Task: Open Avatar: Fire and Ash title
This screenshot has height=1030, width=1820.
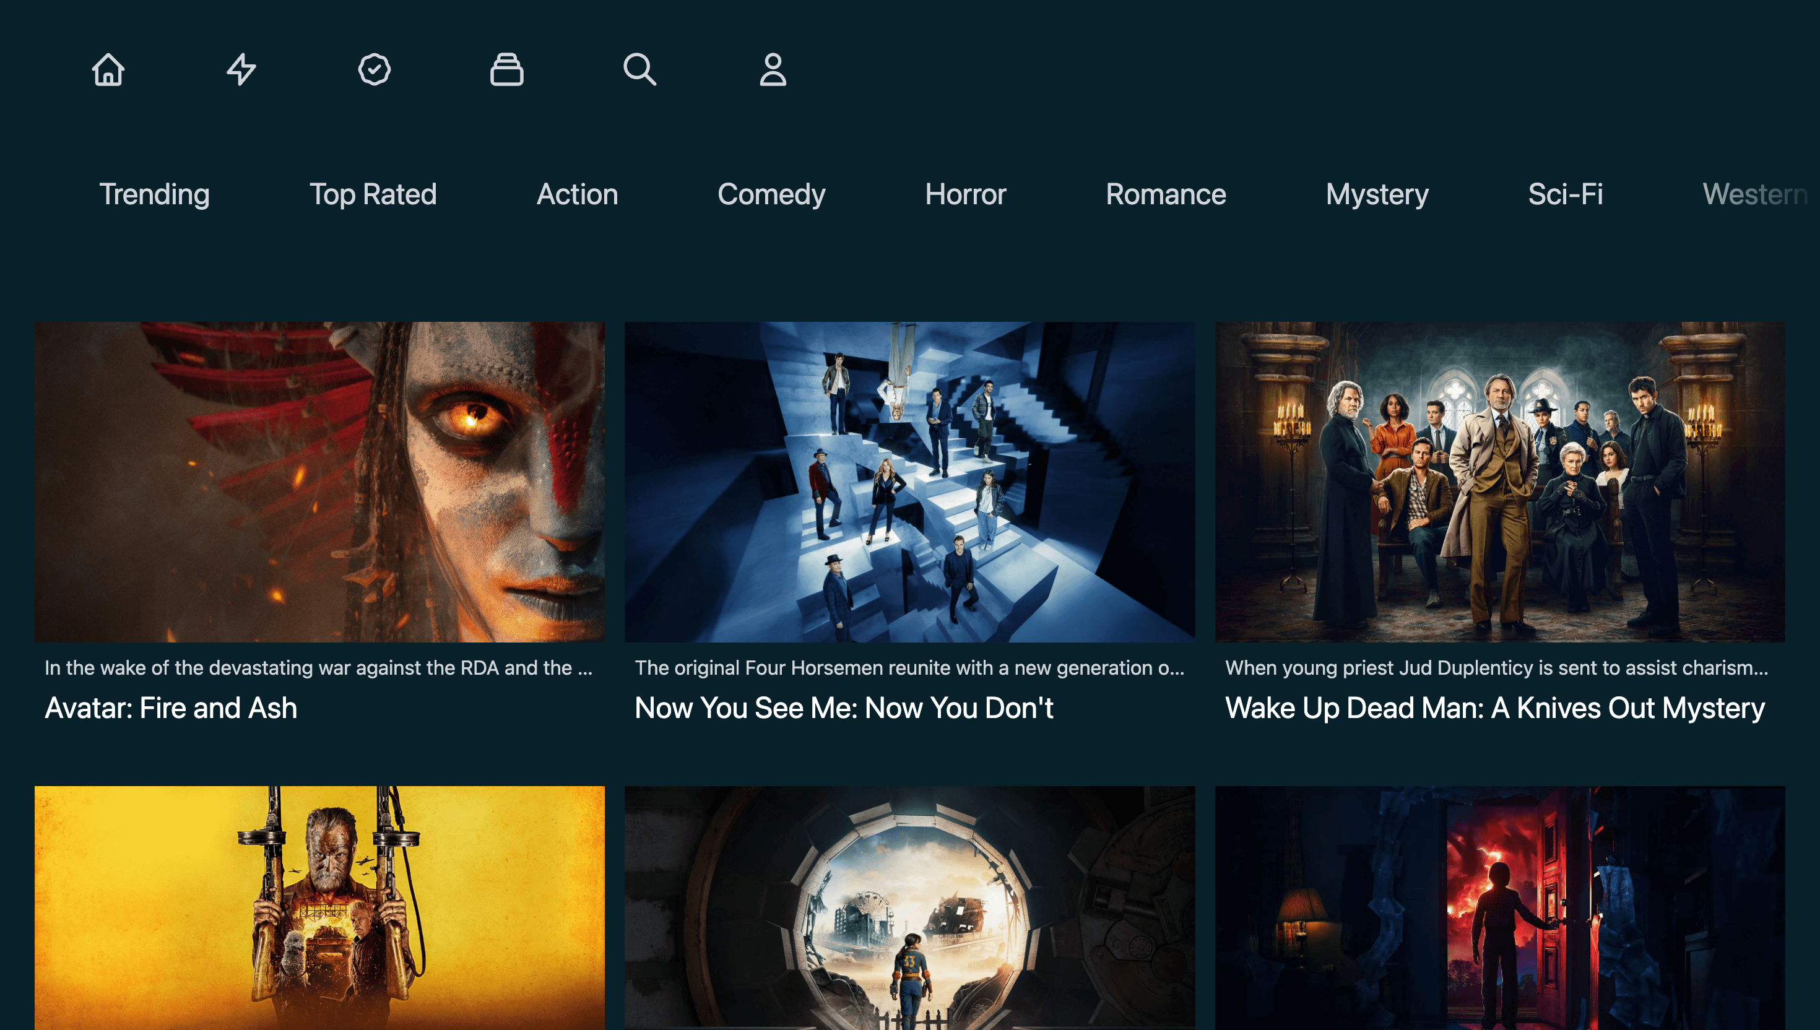Action: tap(170, 708)
